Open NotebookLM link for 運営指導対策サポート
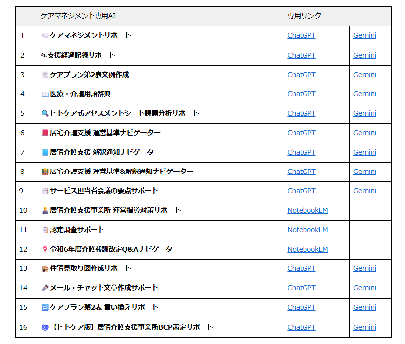405x344 pixels. 307,210
